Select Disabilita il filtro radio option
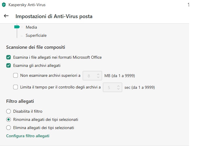 [8, 111]
